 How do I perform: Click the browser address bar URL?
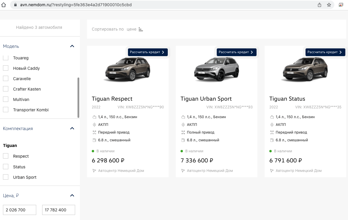(x=76, y=5)
